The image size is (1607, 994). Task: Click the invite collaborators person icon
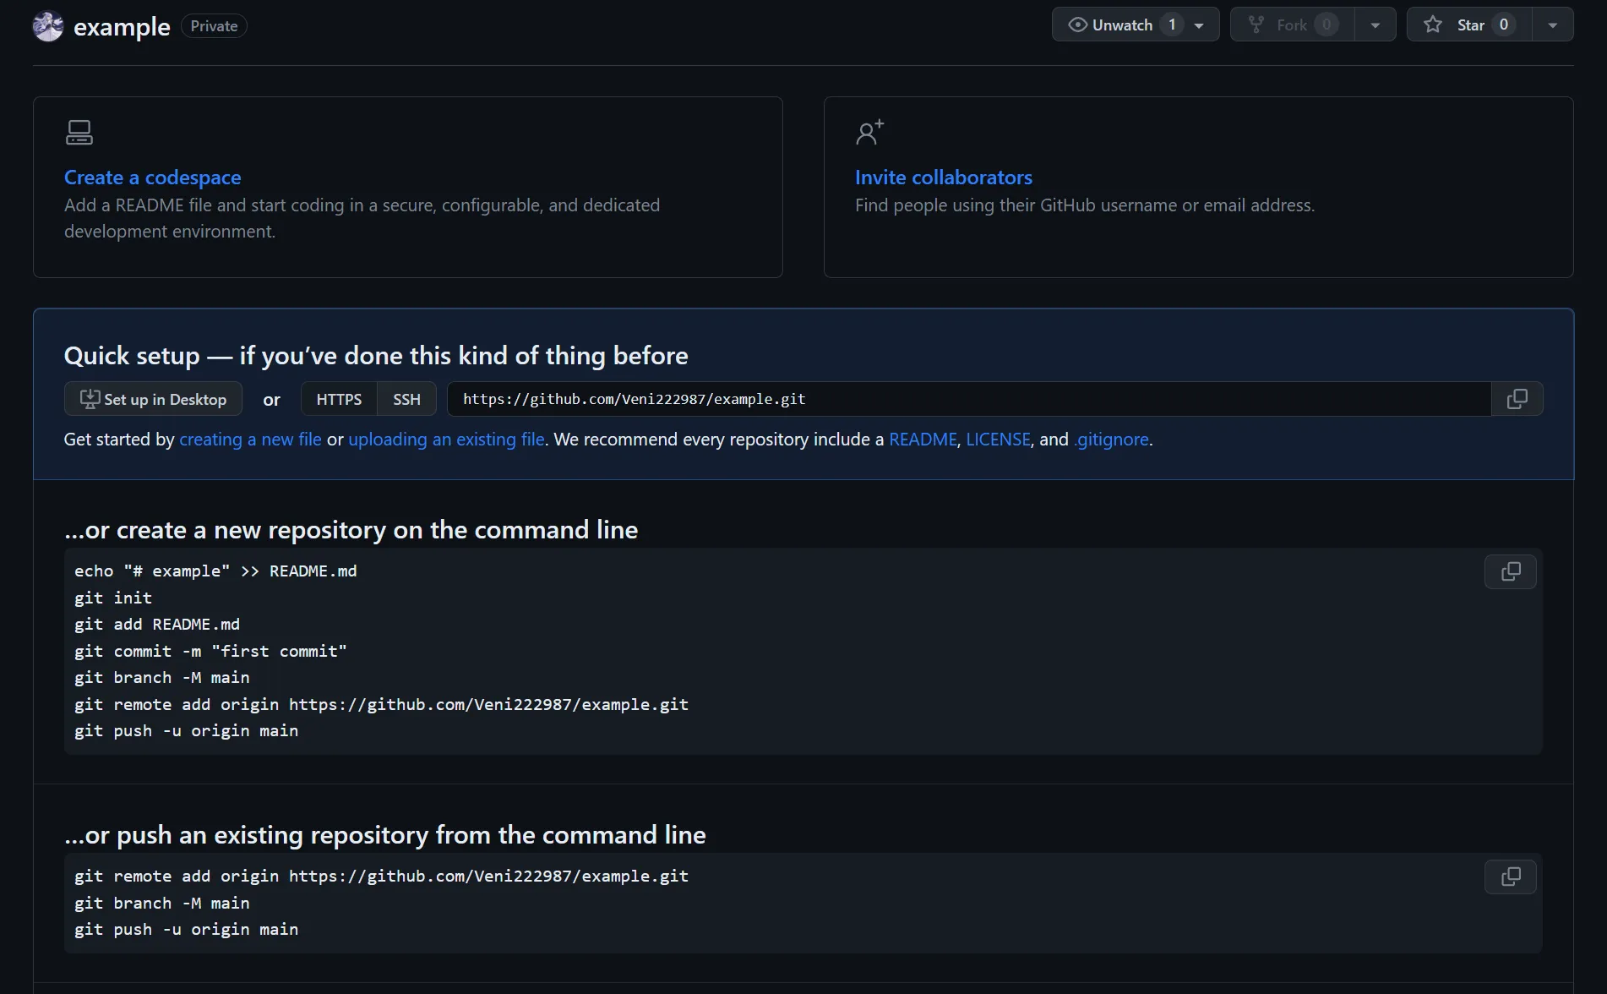[869, 132]
